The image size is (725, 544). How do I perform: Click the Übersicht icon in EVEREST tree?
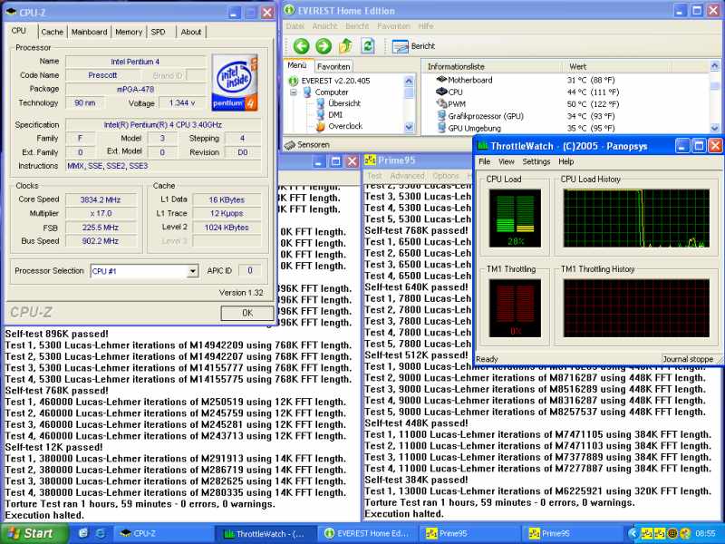pos(321,103)
